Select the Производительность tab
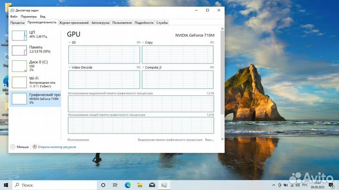This screenshot has width=339, height=190. (42, 22)
